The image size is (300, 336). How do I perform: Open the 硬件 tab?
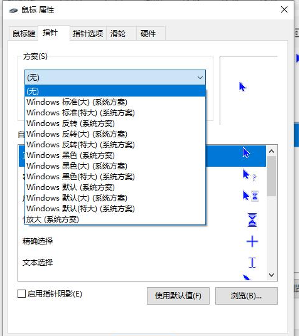pyautogui.click(x=151, y=34)
